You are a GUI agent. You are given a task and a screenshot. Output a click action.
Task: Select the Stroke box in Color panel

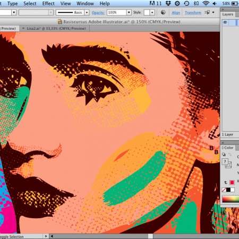coord(229,166)
